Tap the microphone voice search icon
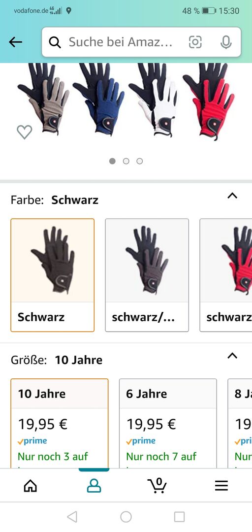 pos(226,42)
